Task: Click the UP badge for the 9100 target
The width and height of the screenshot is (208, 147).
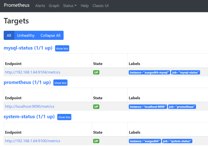Action: [96, 141]
